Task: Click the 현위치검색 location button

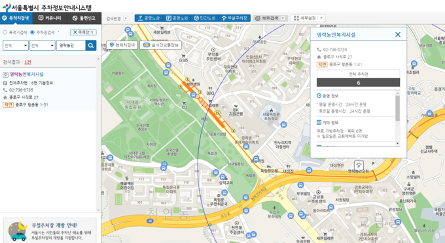Action: point(122,45)
